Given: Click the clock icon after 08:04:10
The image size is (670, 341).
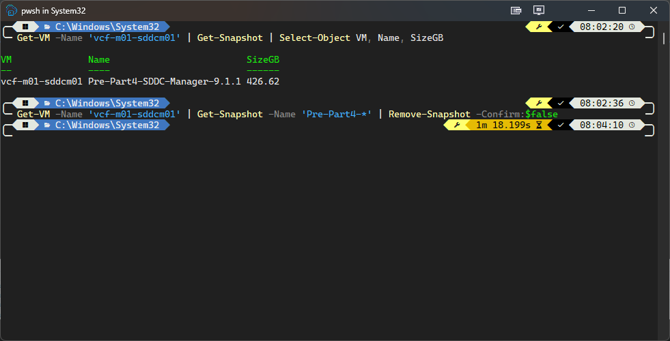Looking at the screenshot, I should click(x=632, y=125).
